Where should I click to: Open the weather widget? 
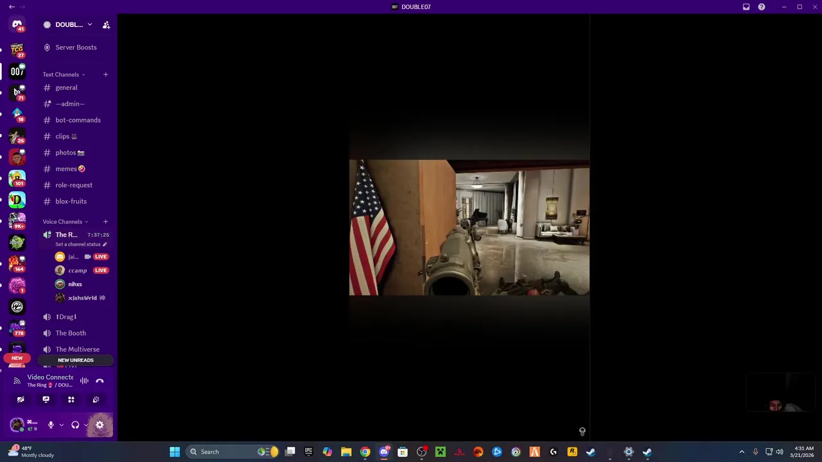click(x=31, y=452)
